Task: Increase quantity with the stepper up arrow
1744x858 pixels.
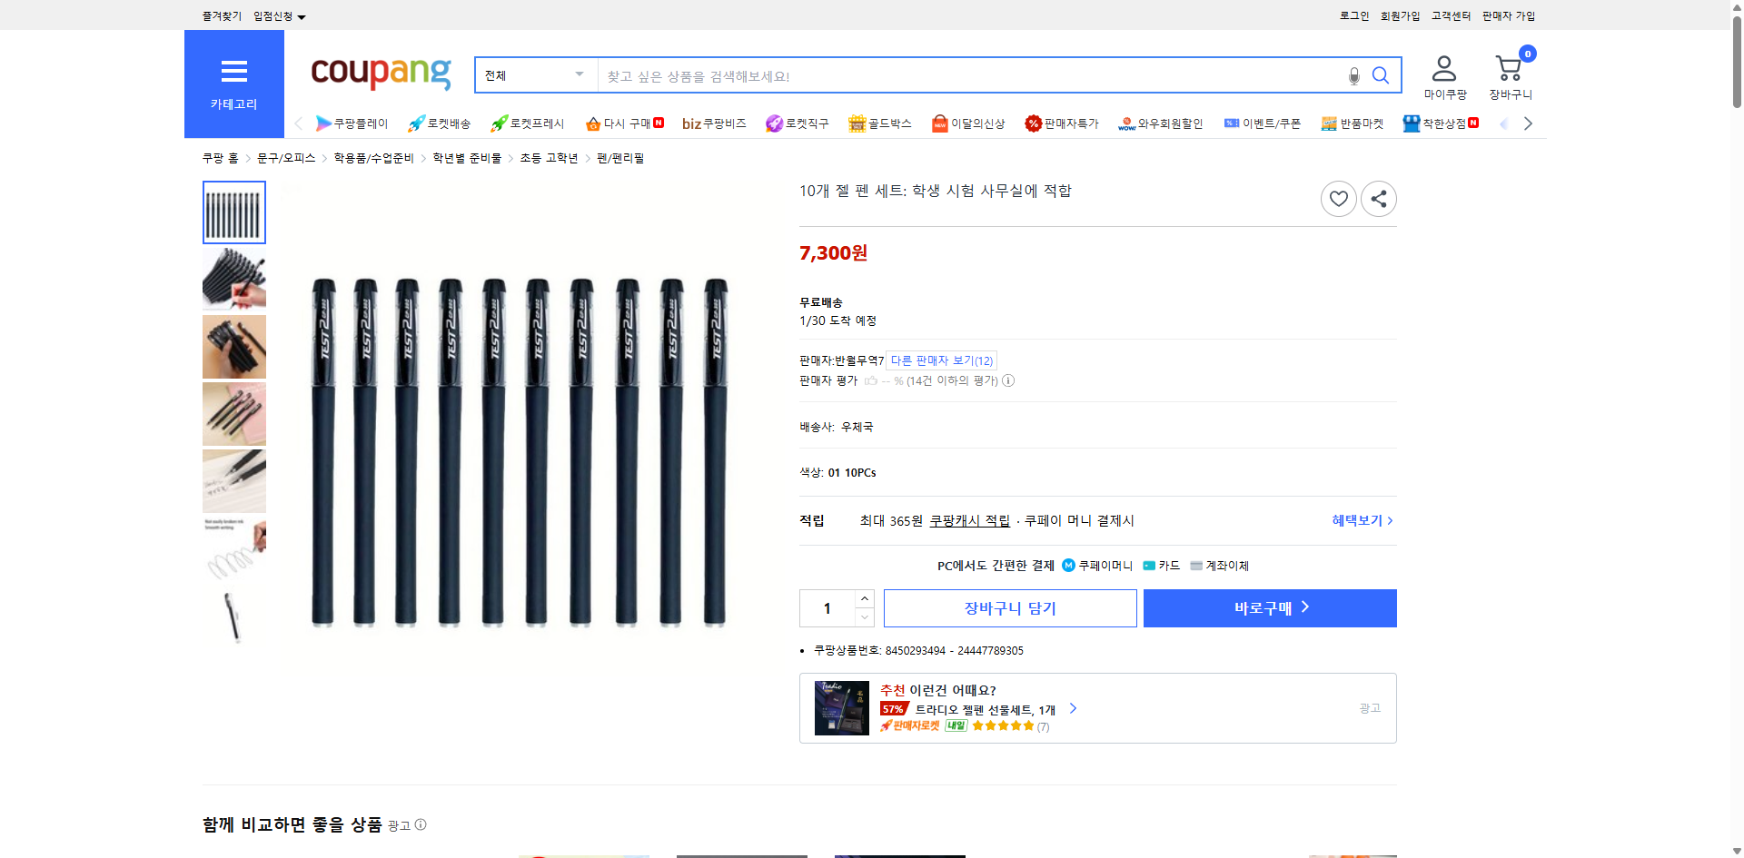Action: point(864,598)
